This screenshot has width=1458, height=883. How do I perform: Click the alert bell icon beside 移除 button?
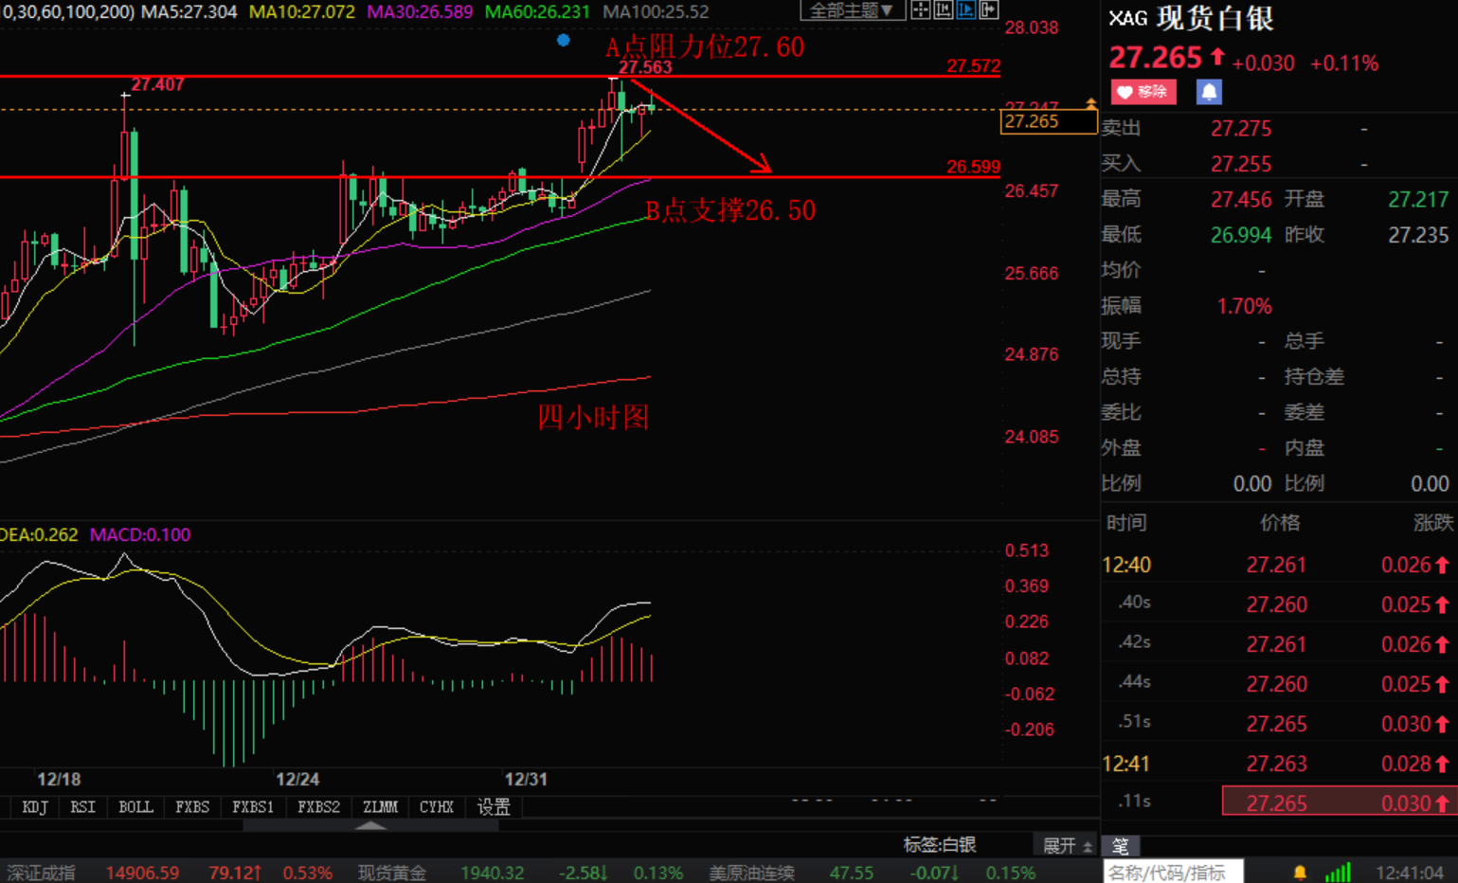pyautogui.click(x=1207, y=92)
